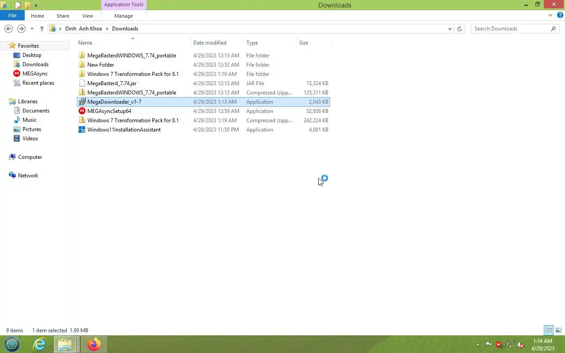Screen dimensions: 565x353
Task: Select MegaBasterdWINDOWS_7.74_portable zip file icon
Action: point(82,93)
